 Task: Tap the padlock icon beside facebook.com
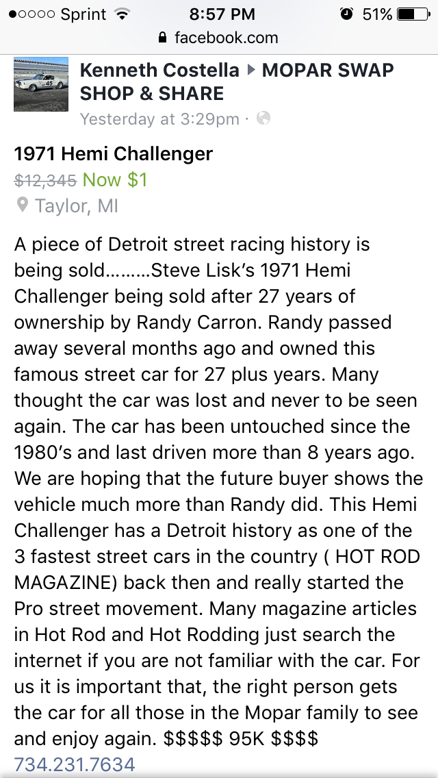pos(162,38)
